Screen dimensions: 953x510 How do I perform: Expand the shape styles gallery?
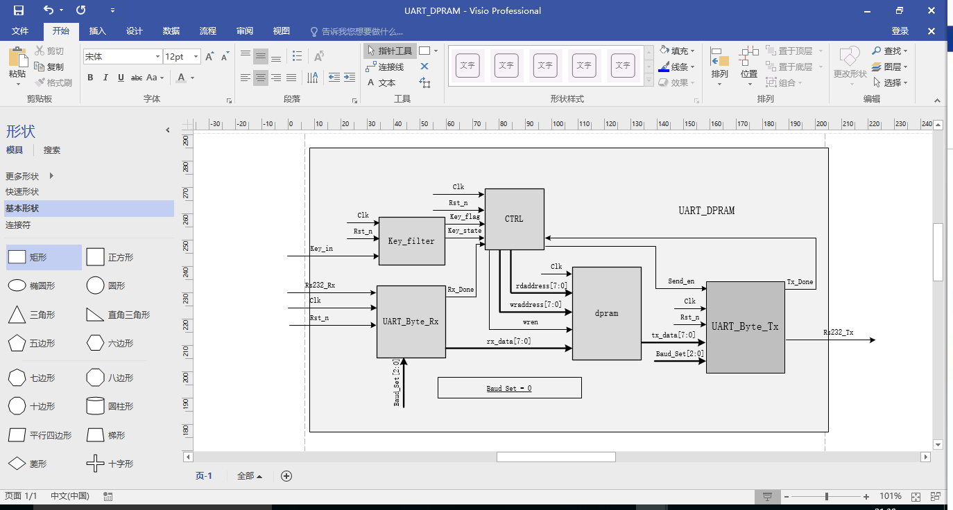pyautogui.click(x=649, y=81)
